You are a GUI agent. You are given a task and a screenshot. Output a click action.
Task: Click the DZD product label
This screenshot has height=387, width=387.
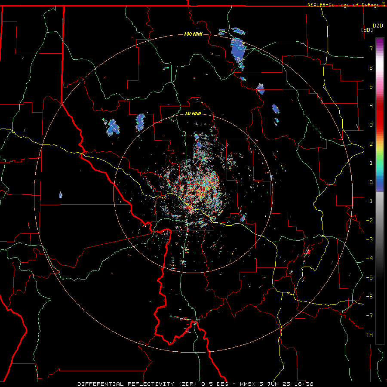pyautogui.click(x=378, y=26)
